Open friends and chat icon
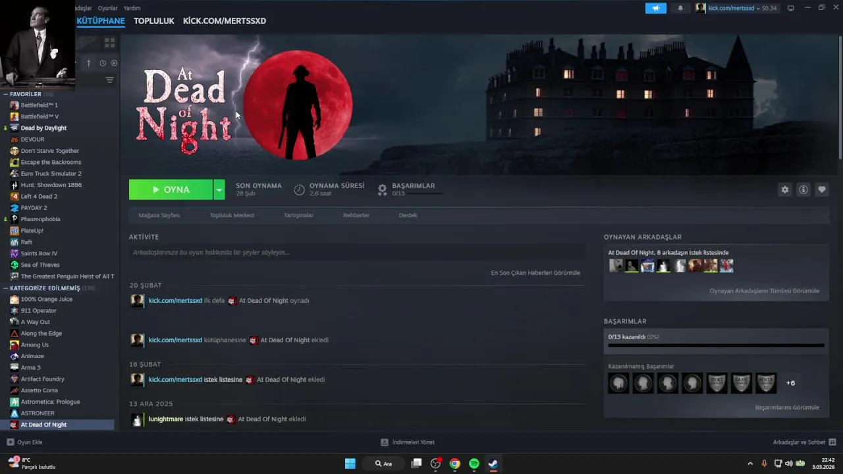843x474 pixels. [x=832, y=442]
